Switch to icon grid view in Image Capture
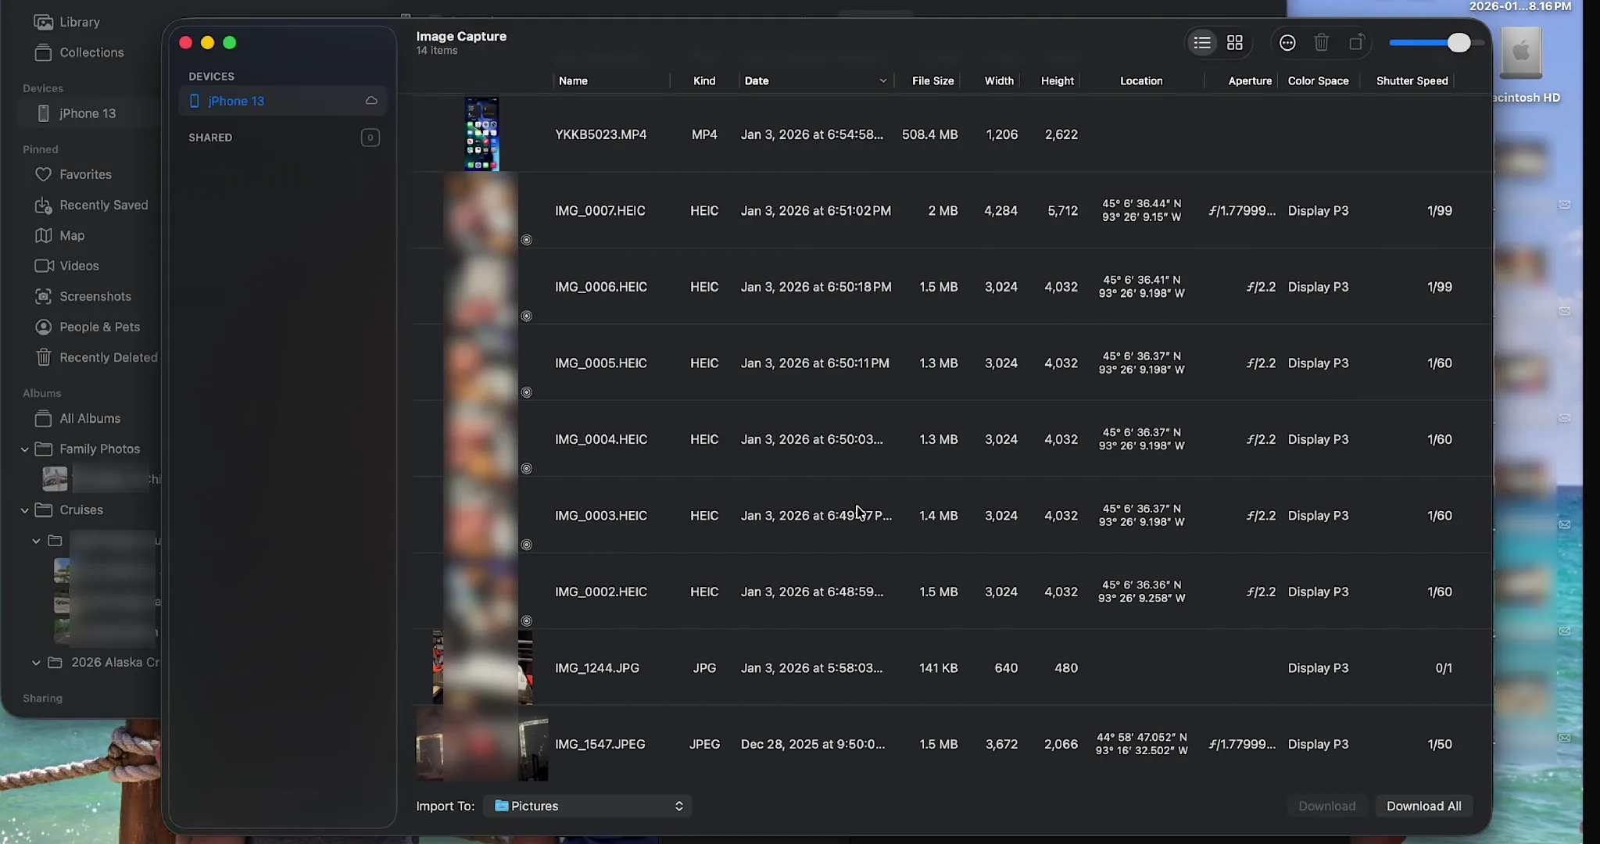This screenshot has width=1600, height=844. [1235, 43]
